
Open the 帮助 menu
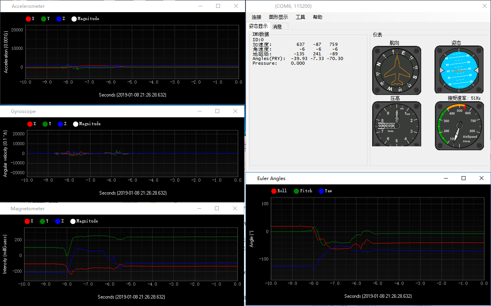(318, 17)
